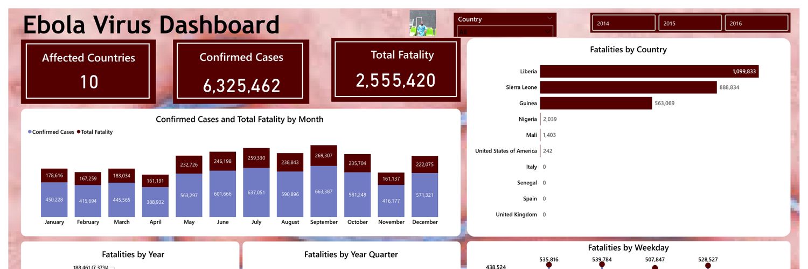The image size is (808, 269).
Task: Click the Mali country label
Action: [x=531, y=135]
